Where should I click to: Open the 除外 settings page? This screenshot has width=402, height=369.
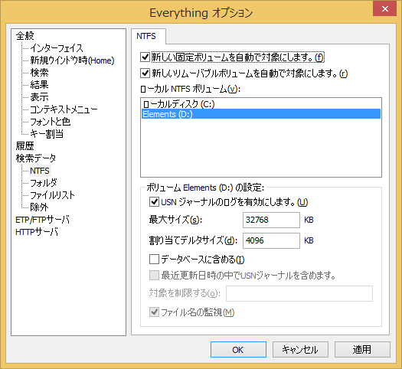point(39,207)
